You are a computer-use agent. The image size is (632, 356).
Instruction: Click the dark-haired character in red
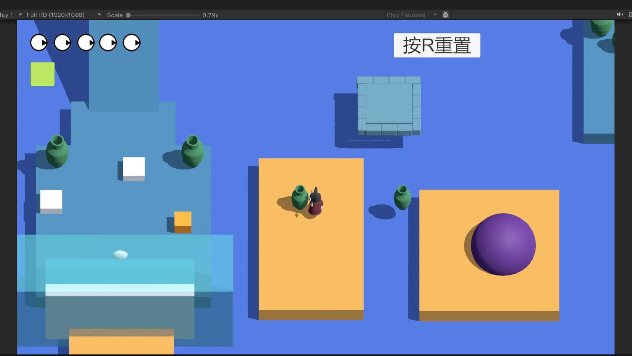315,202
